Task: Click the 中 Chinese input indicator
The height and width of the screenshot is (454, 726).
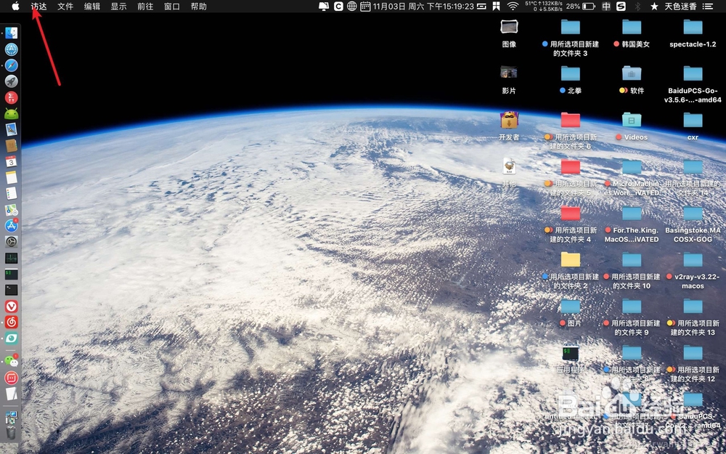Action: 606,6
